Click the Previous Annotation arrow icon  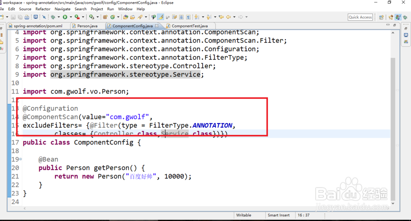tap(209, 17)
